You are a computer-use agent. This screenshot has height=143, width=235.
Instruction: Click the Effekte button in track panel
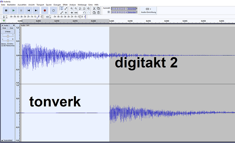[x=7, y=32]
